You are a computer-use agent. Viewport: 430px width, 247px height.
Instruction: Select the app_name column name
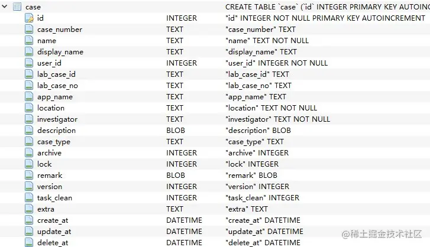point(55,97)
